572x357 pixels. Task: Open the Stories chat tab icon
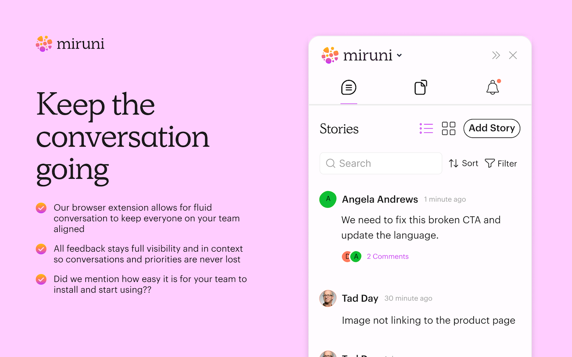coord(349,87)
